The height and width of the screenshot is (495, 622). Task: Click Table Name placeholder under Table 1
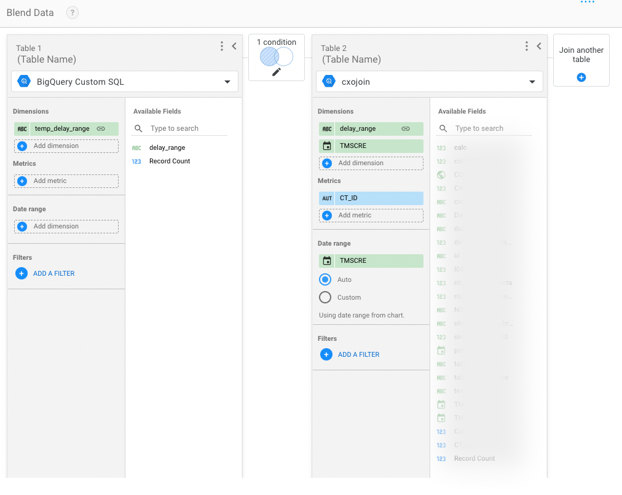[47, 60]
